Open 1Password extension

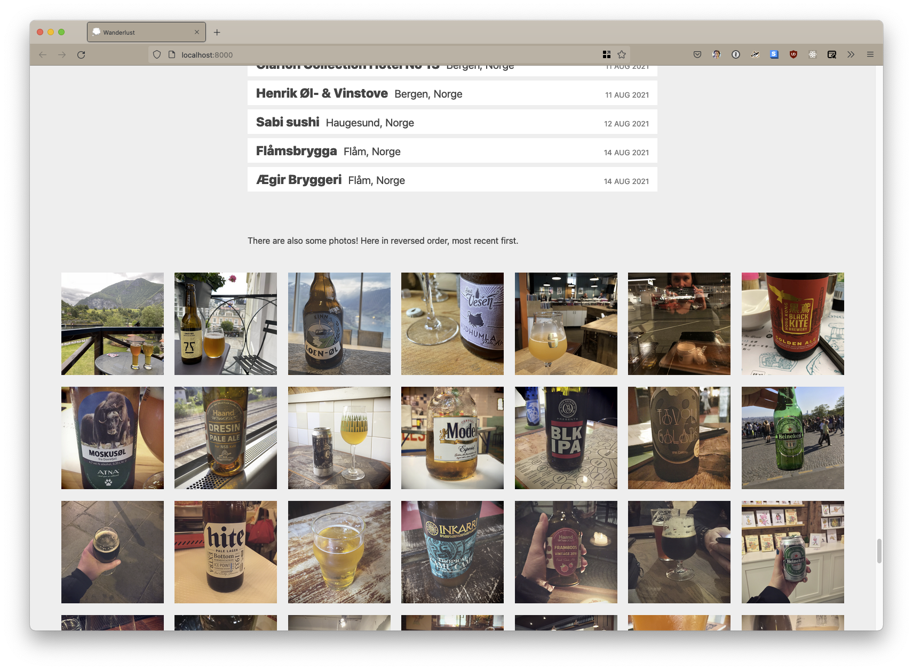pos(736,54)
